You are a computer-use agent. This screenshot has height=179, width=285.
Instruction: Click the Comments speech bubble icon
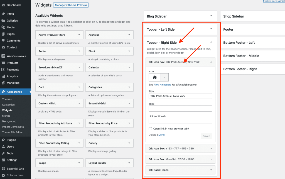3,41
